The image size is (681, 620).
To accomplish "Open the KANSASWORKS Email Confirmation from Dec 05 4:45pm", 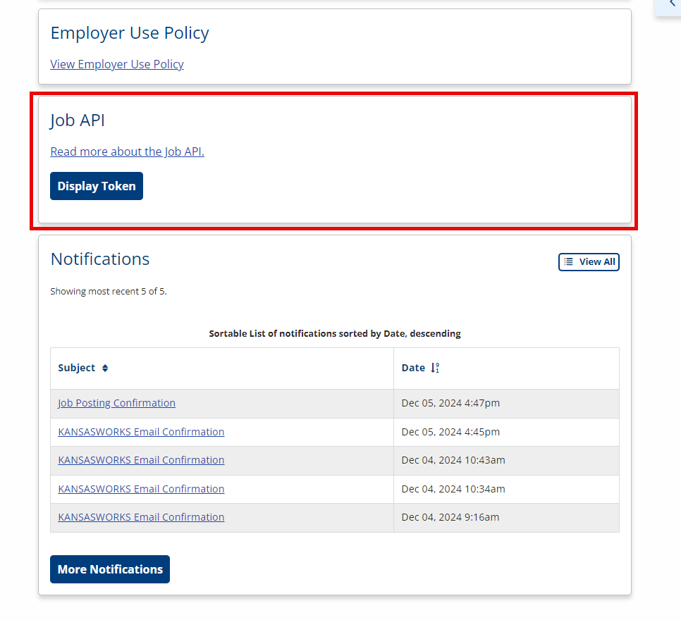I will 141,432.
